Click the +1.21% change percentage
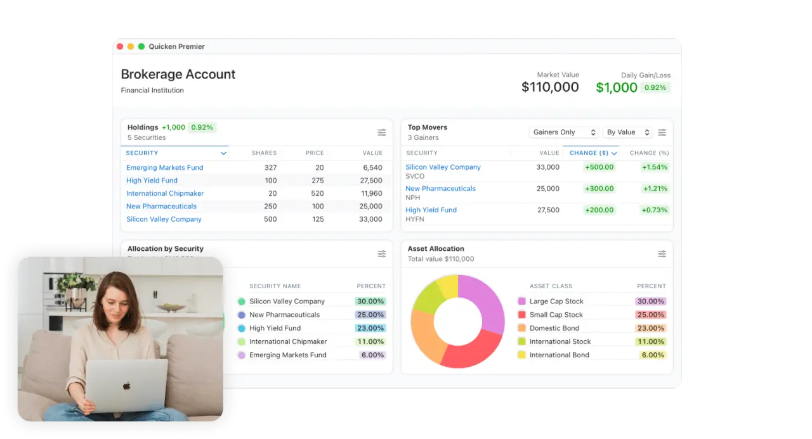 point(655,189)
